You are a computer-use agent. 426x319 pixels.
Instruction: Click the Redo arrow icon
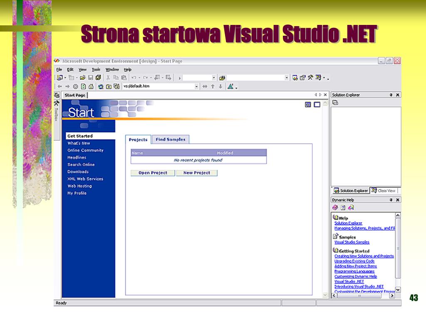145,78
